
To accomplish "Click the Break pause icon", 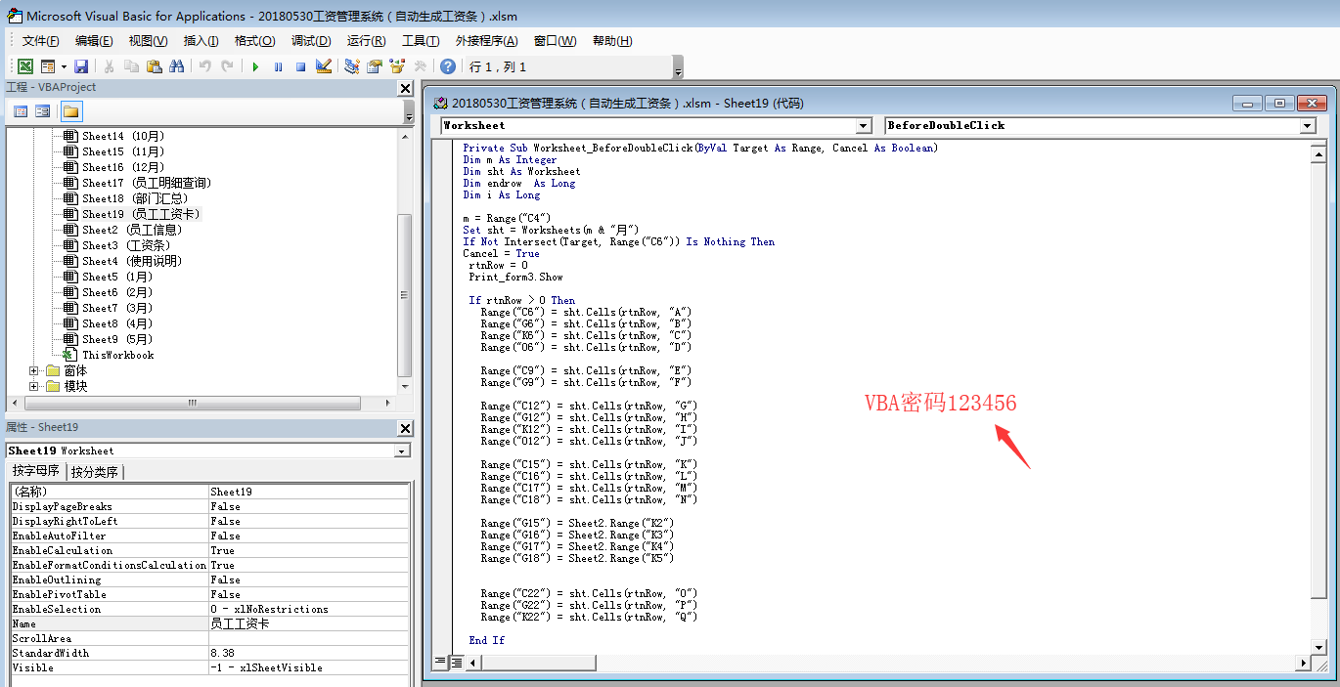I will 278,66.
